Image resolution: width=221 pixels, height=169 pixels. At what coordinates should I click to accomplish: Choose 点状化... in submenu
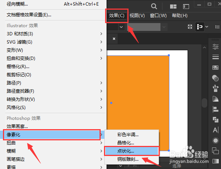pos(131,151)
